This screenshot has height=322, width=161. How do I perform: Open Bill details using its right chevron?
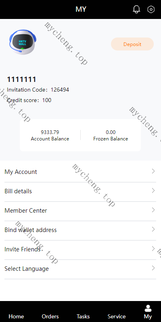click(x=153, y=190)
